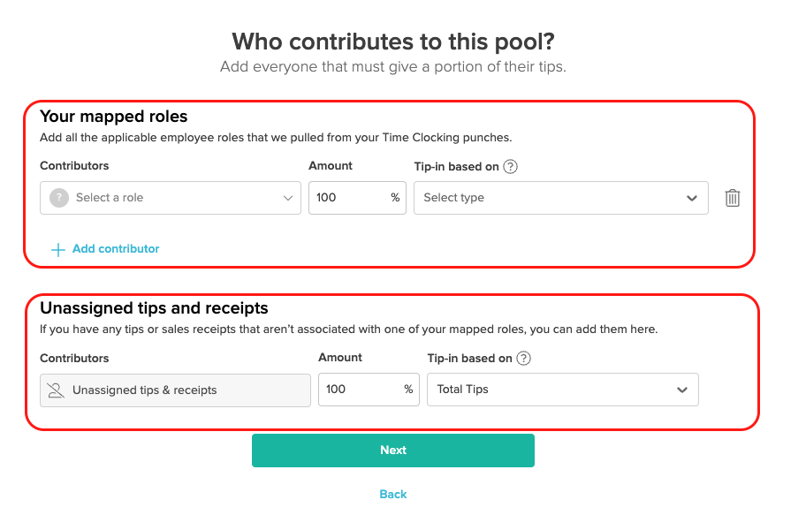The image size is (806, 515).
Task: Edit the unassigned tips Amount field
Action: 358,390
